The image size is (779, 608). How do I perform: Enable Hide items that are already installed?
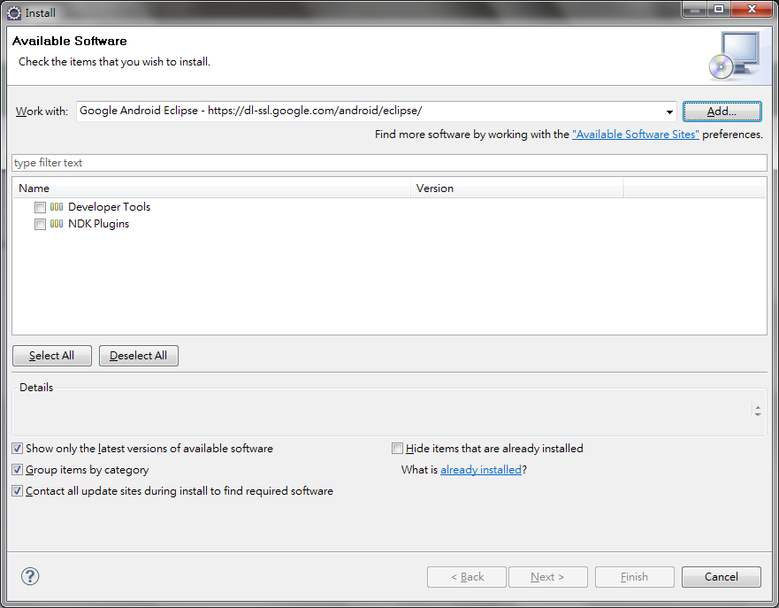tap(397, 449)
